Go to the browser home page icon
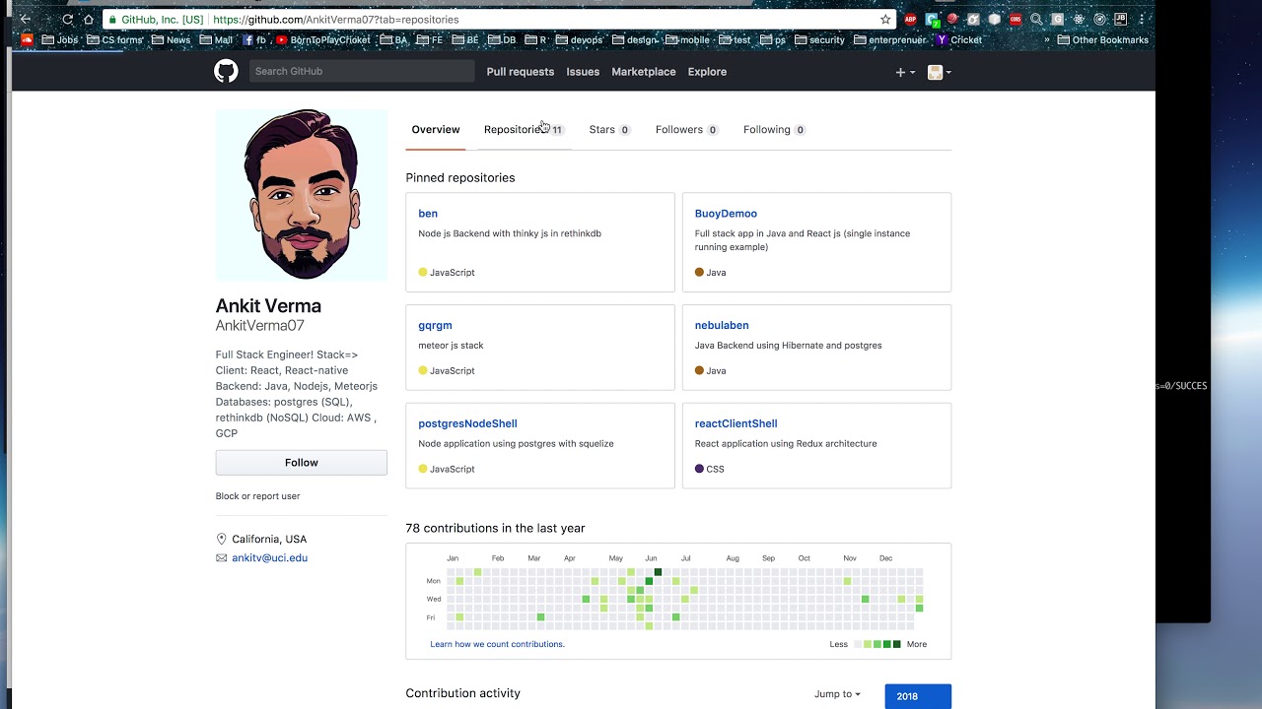Image resolution: width=1262 pixels, height=709 pixels. click(x=89, y=20)
